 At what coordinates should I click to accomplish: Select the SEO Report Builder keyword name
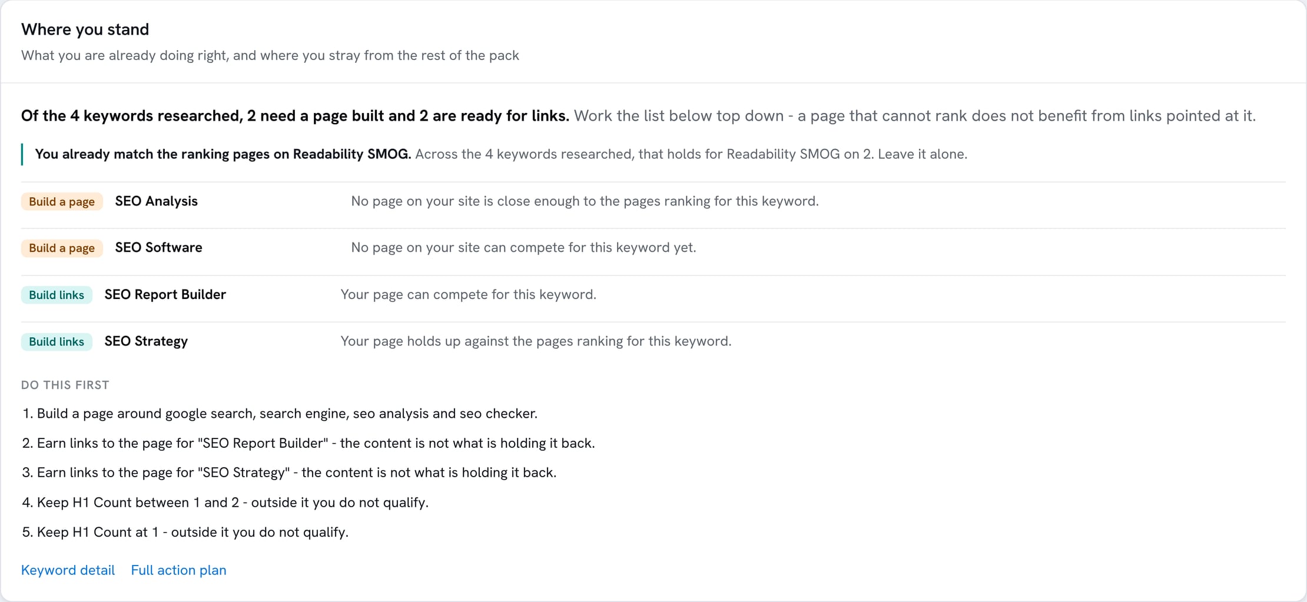click(x=165, y=294)
